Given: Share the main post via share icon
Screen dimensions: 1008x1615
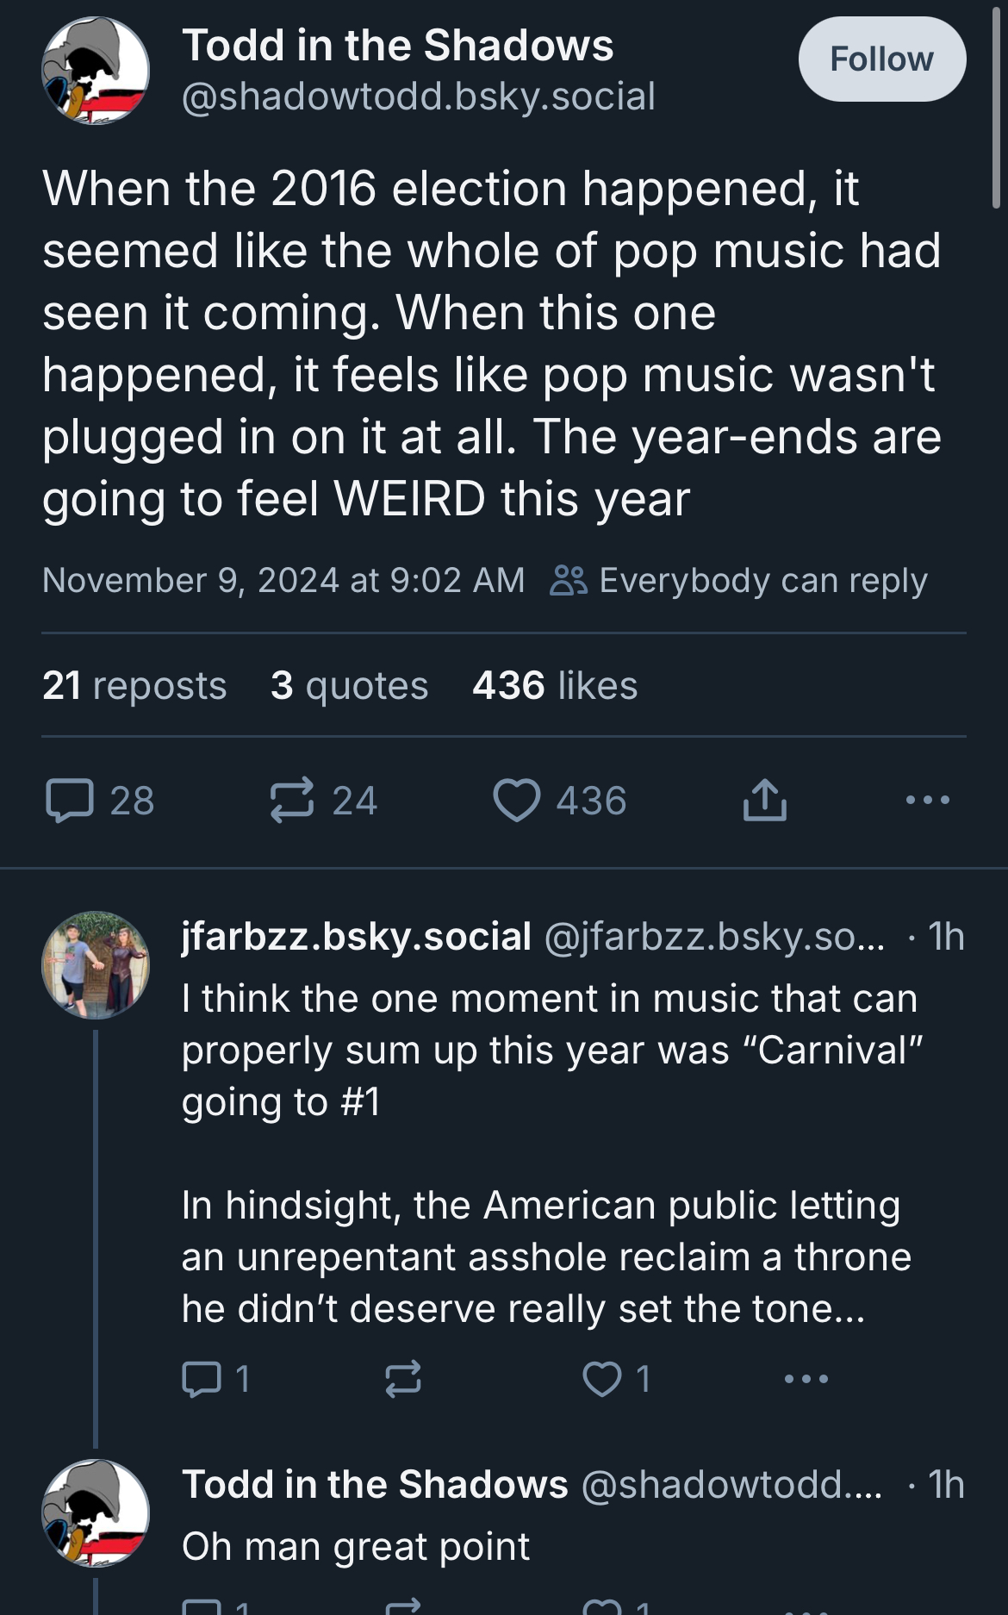Looking at the screenshot, I should (765, 801).
